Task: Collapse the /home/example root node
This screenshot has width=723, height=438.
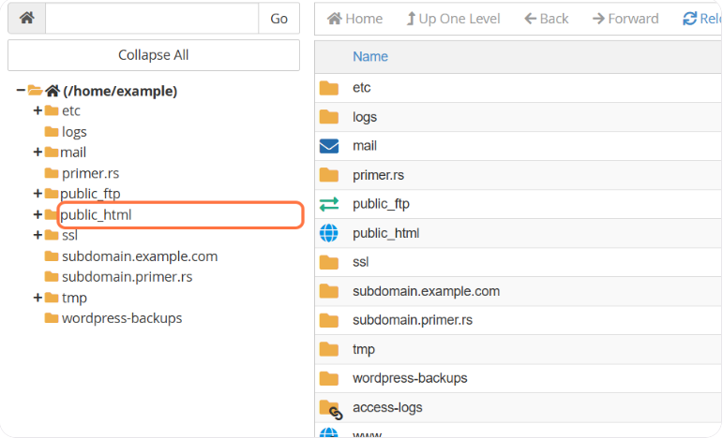Action: [21, 91]
